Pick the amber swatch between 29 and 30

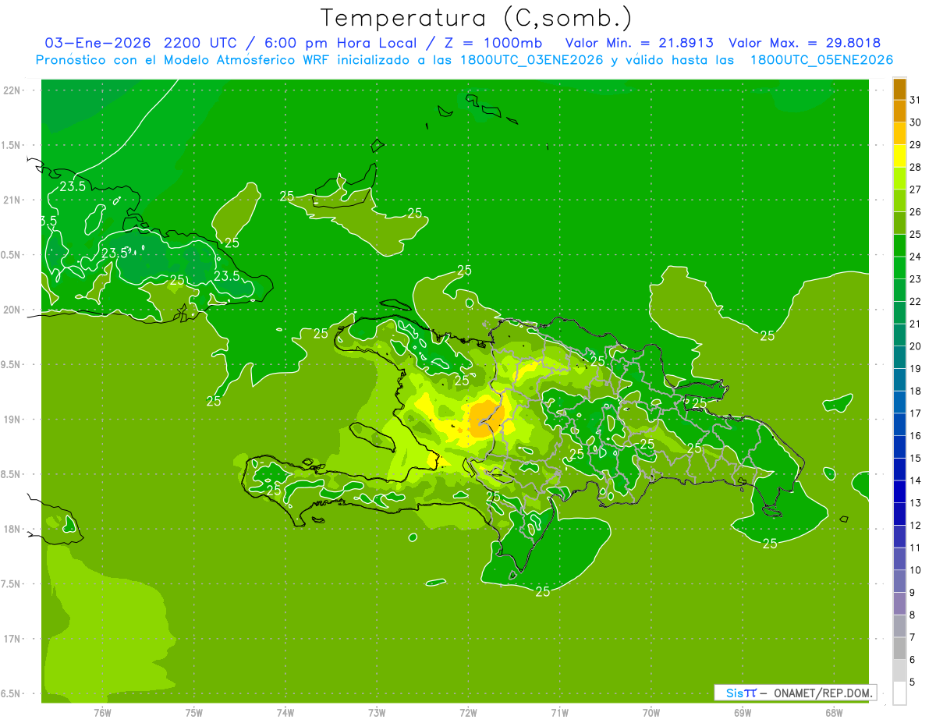[x=899, y=133]
